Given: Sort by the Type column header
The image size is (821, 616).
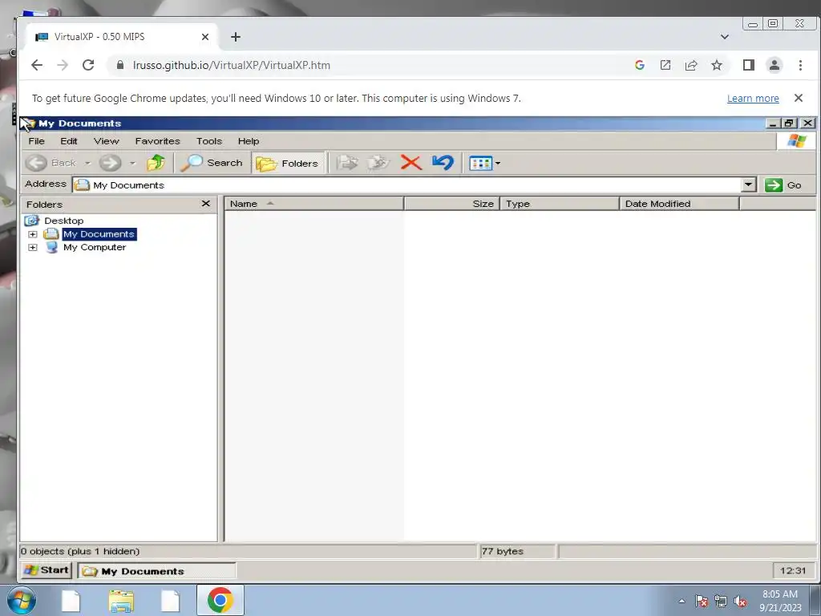Looking at the screenshot, I should [559, 204].
